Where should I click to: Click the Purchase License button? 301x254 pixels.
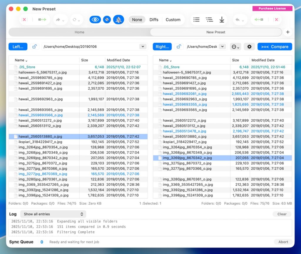[272, 9]
